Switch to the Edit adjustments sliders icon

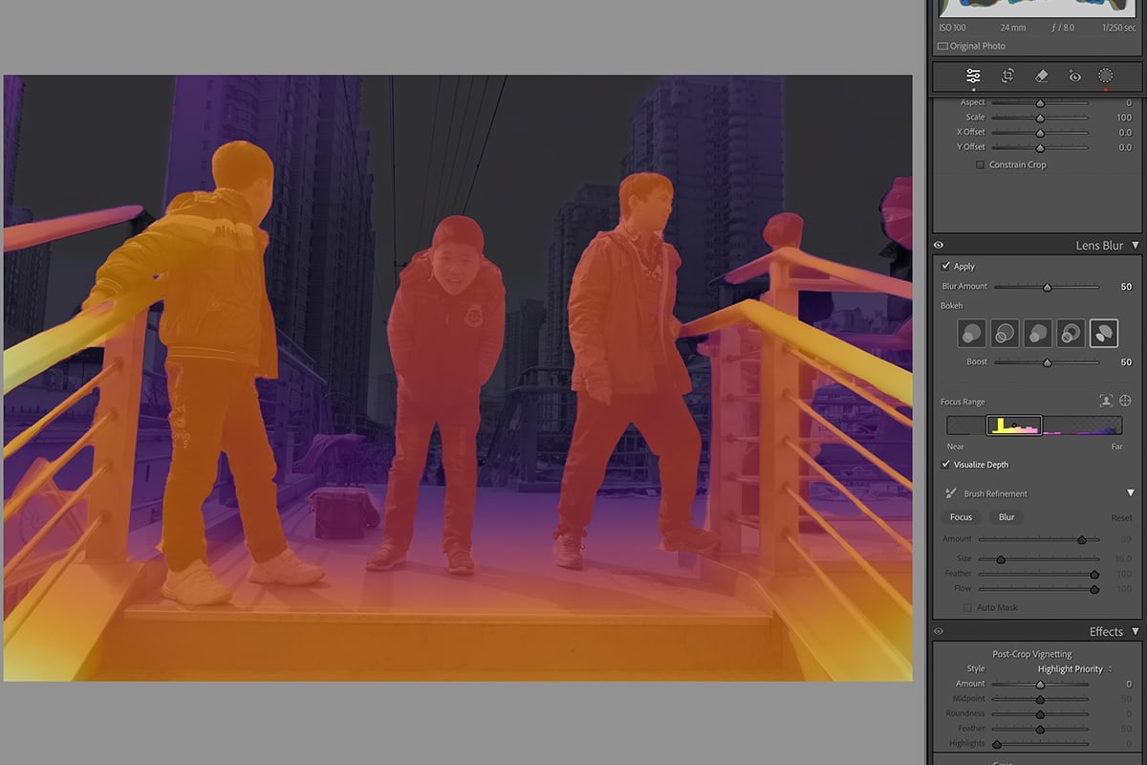tap(974, 76)
